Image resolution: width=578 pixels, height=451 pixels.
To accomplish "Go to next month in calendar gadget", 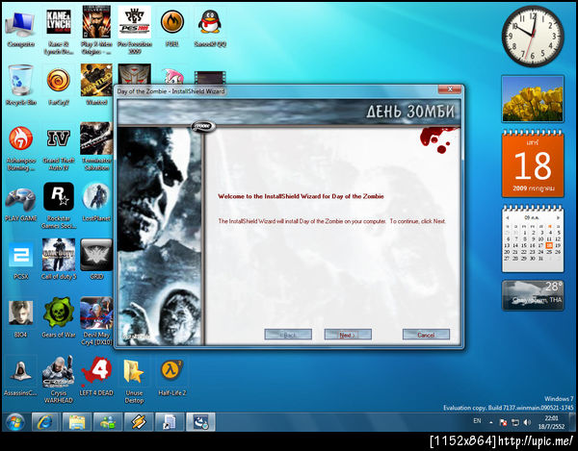I will 558,217.
